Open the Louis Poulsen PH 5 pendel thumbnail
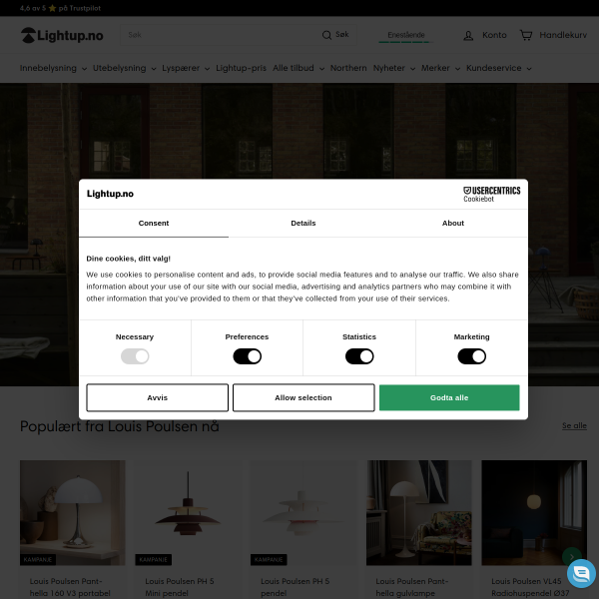This screenshot has width=599, height=599. 303,513
